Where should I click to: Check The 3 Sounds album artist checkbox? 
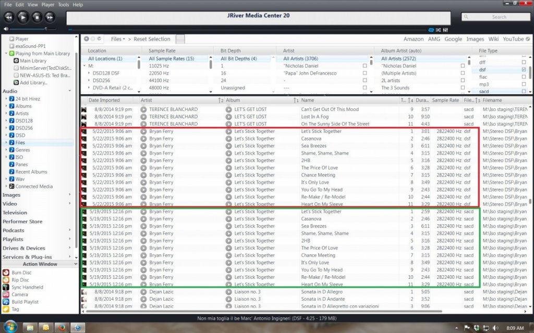click(x=463, y=87)
